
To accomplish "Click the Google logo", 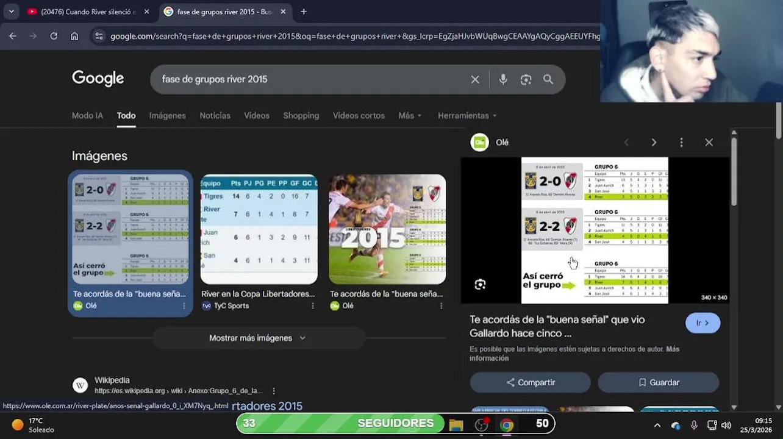I will [98, 79].
